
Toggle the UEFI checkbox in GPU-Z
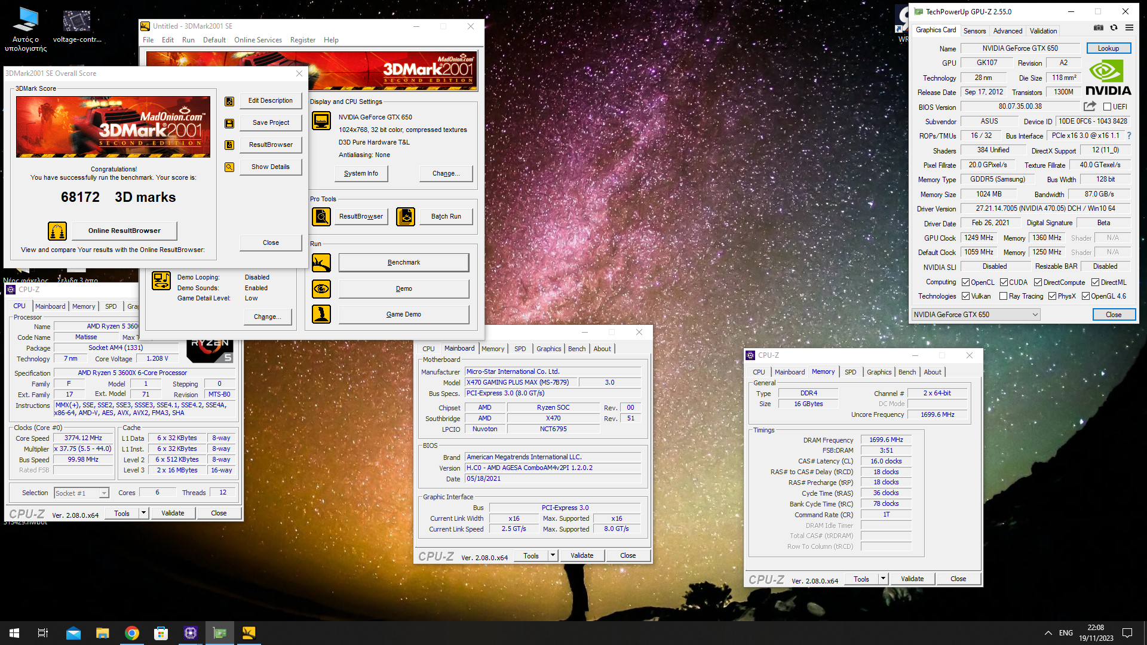[1107, 107]
